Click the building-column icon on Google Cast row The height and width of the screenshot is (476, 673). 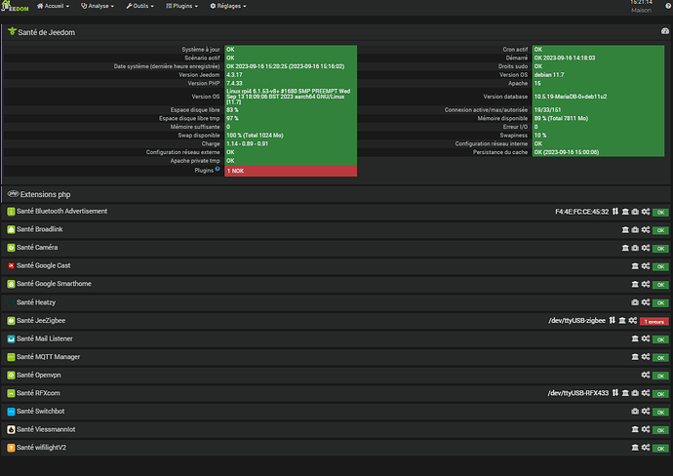click(635, 266)
